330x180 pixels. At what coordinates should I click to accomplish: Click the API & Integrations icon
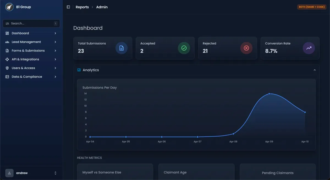(x=7, y=59)
